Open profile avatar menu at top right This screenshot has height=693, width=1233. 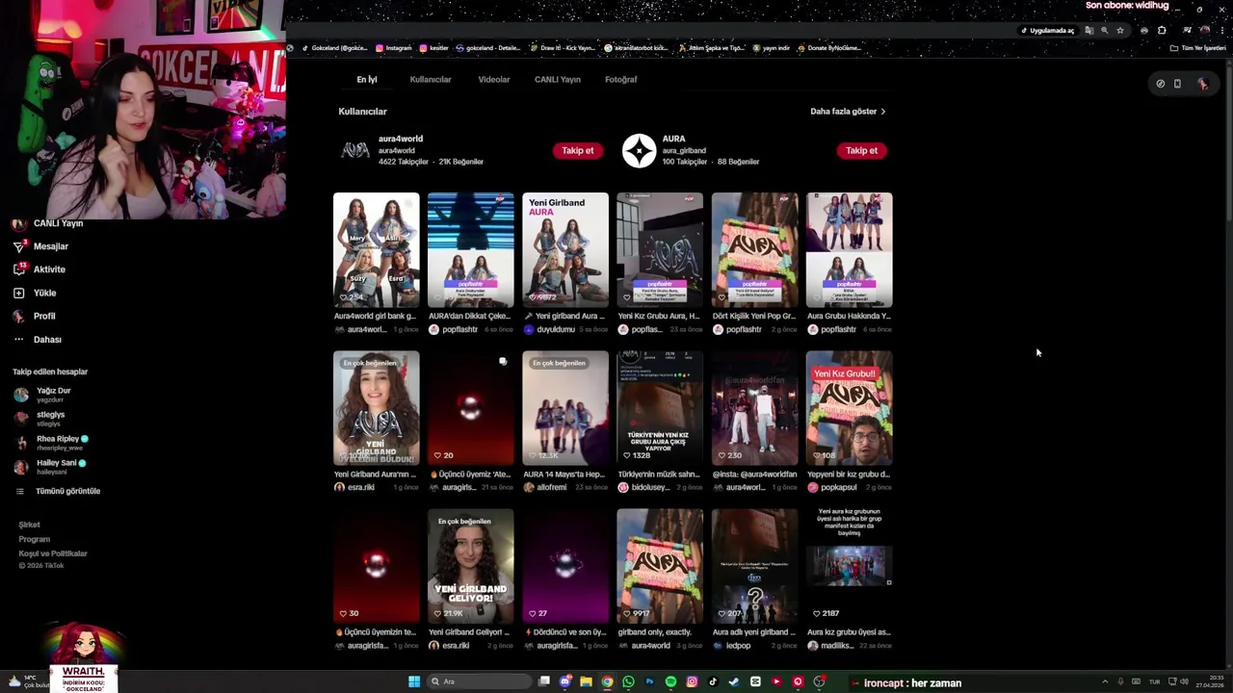[1202, 84]
